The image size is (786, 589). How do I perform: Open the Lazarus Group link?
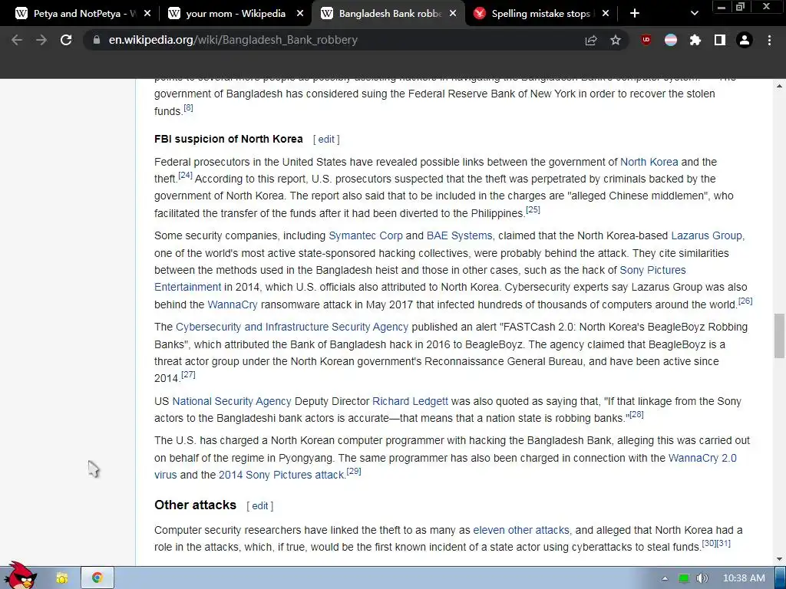706,235
